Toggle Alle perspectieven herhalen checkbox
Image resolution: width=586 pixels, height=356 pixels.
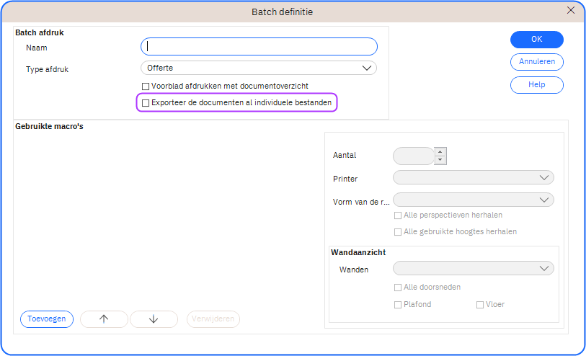tap(398, 215)
